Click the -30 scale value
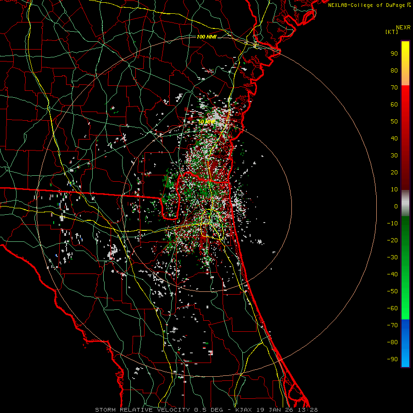The width and height of the screenshot is (413, 413). [x=392, y=257]
